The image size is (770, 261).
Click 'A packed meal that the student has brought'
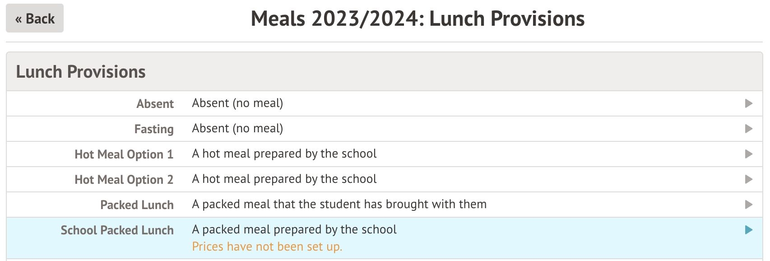(x=339, y=204)
